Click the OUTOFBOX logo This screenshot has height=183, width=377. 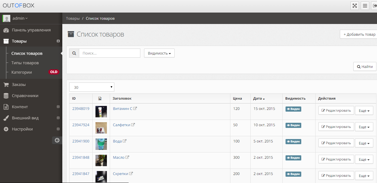point(19,5)
